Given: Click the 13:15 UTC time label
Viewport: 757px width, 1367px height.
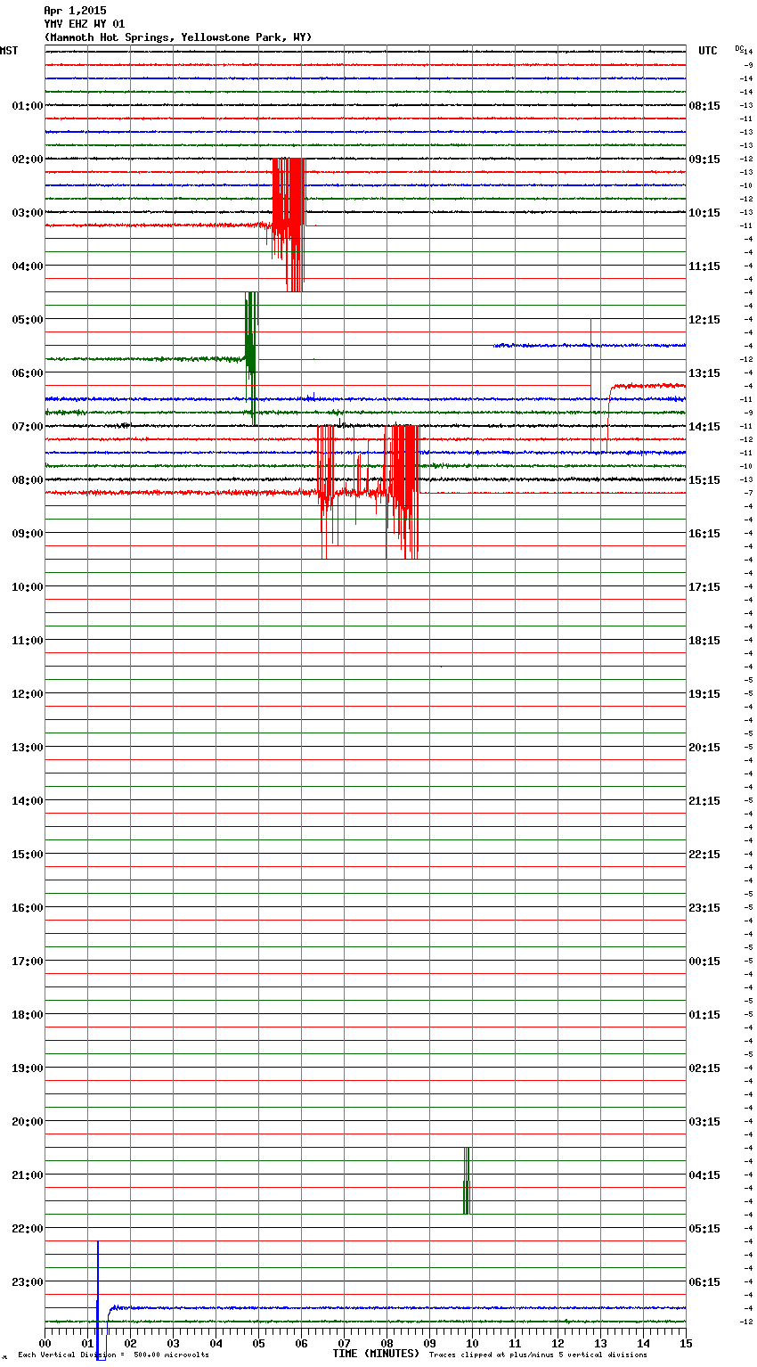Looking at the screenshot, I should (x=704, y=373).
